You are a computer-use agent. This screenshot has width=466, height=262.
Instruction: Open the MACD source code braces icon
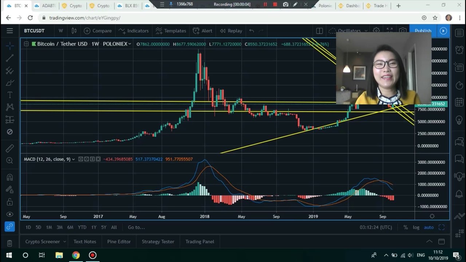coord(92,159)
